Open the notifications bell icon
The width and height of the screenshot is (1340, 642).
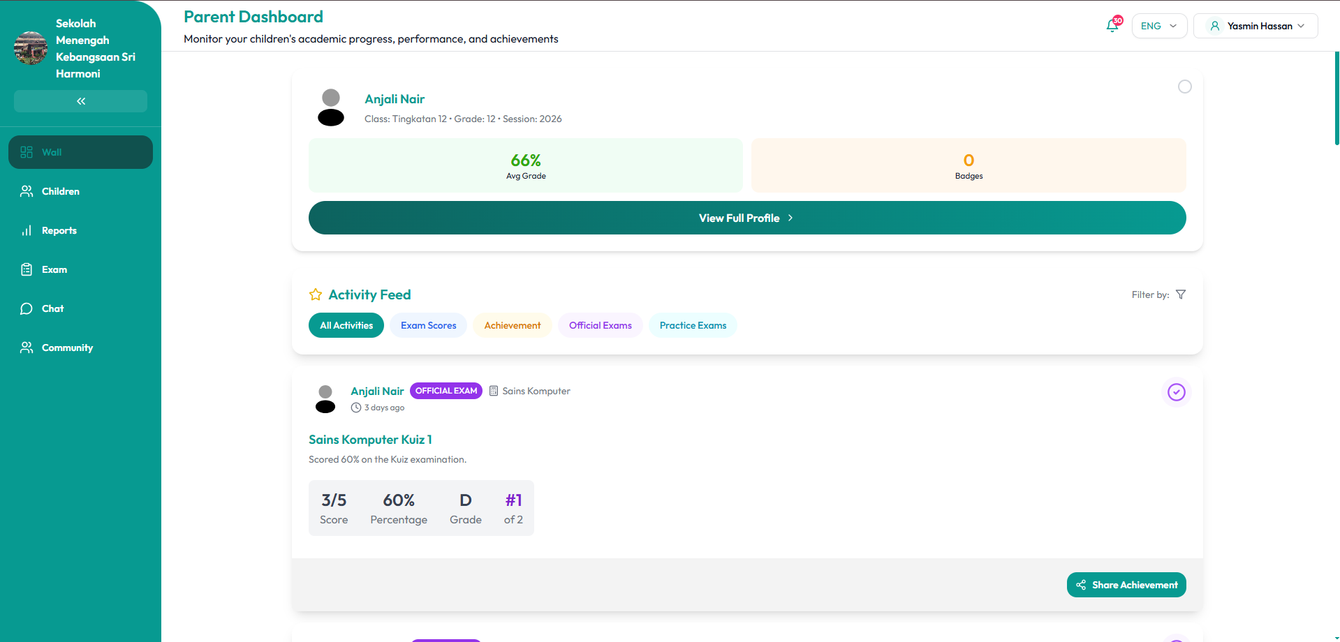click(1112, 26)
